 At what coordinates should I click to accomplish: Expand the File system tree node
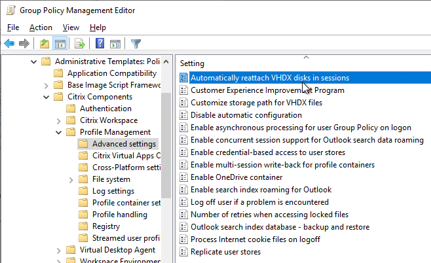tap(71, 180)
